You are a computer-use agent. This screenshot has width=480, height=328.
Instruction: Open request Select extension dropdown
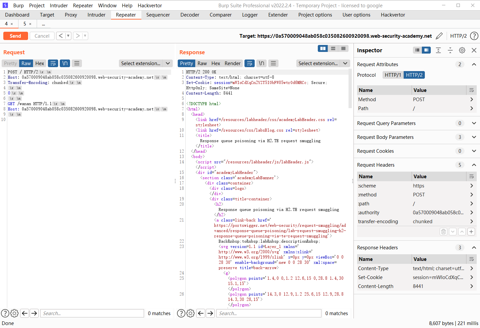tap(146, 63)
